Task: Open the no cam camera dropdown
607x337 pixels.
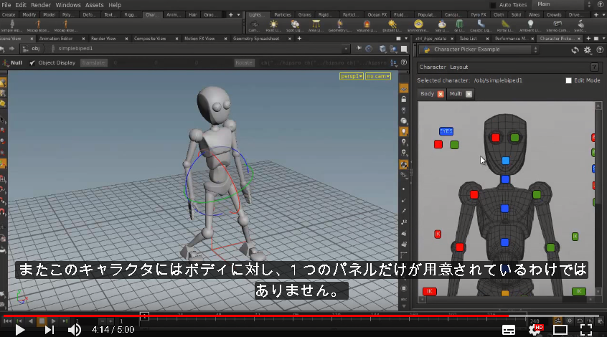Action: pos(378,76)
